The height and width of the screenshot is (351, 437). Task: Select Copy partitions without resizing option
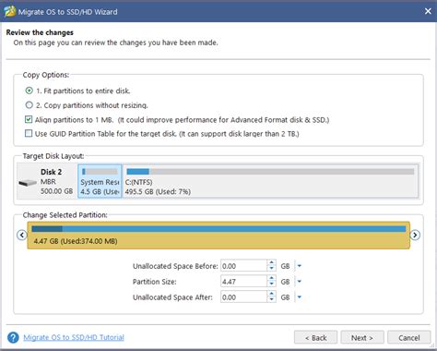[30, 105]
